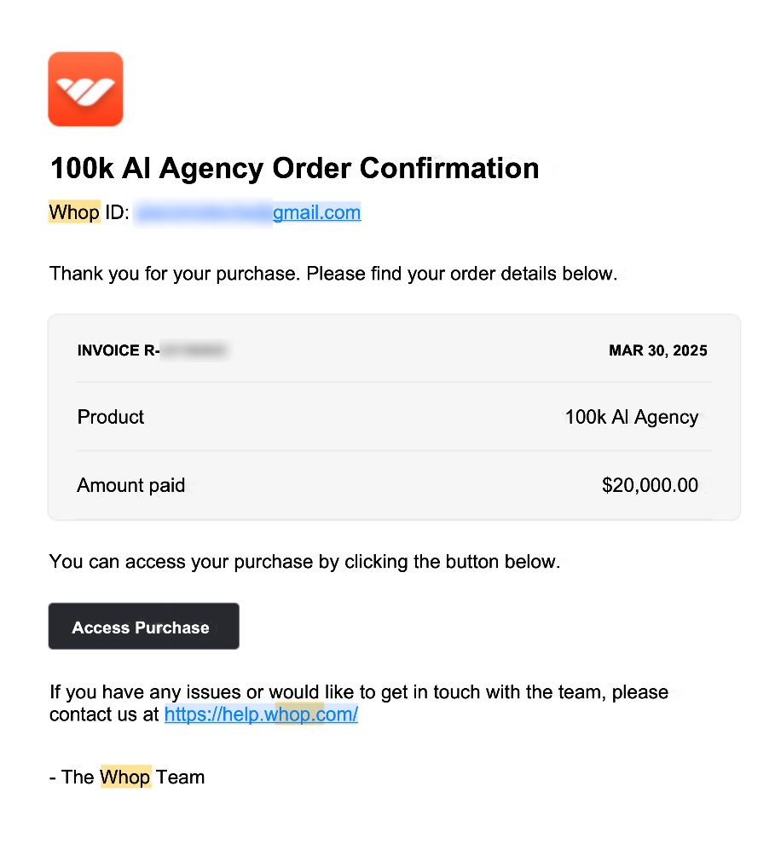Select the 100k AI Agency Order Confirmation heading

294,168
